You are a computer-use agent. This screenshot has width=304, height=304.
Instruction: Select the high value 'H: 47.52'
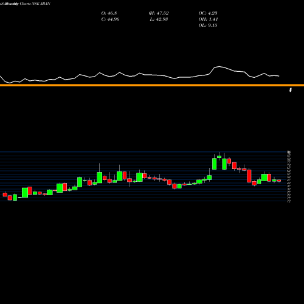[x=159, y=13]
